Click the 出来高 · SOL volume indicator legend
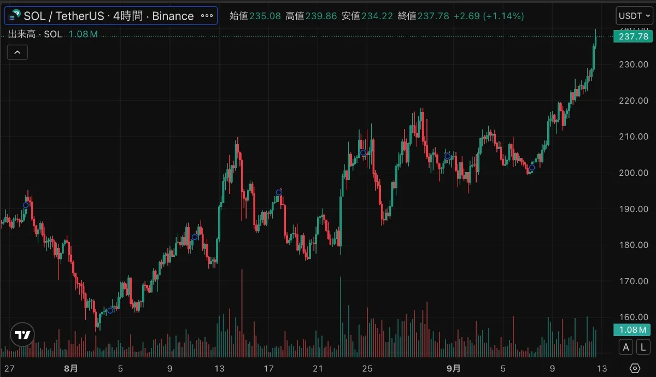656x377 pixels. pos(35,34)
